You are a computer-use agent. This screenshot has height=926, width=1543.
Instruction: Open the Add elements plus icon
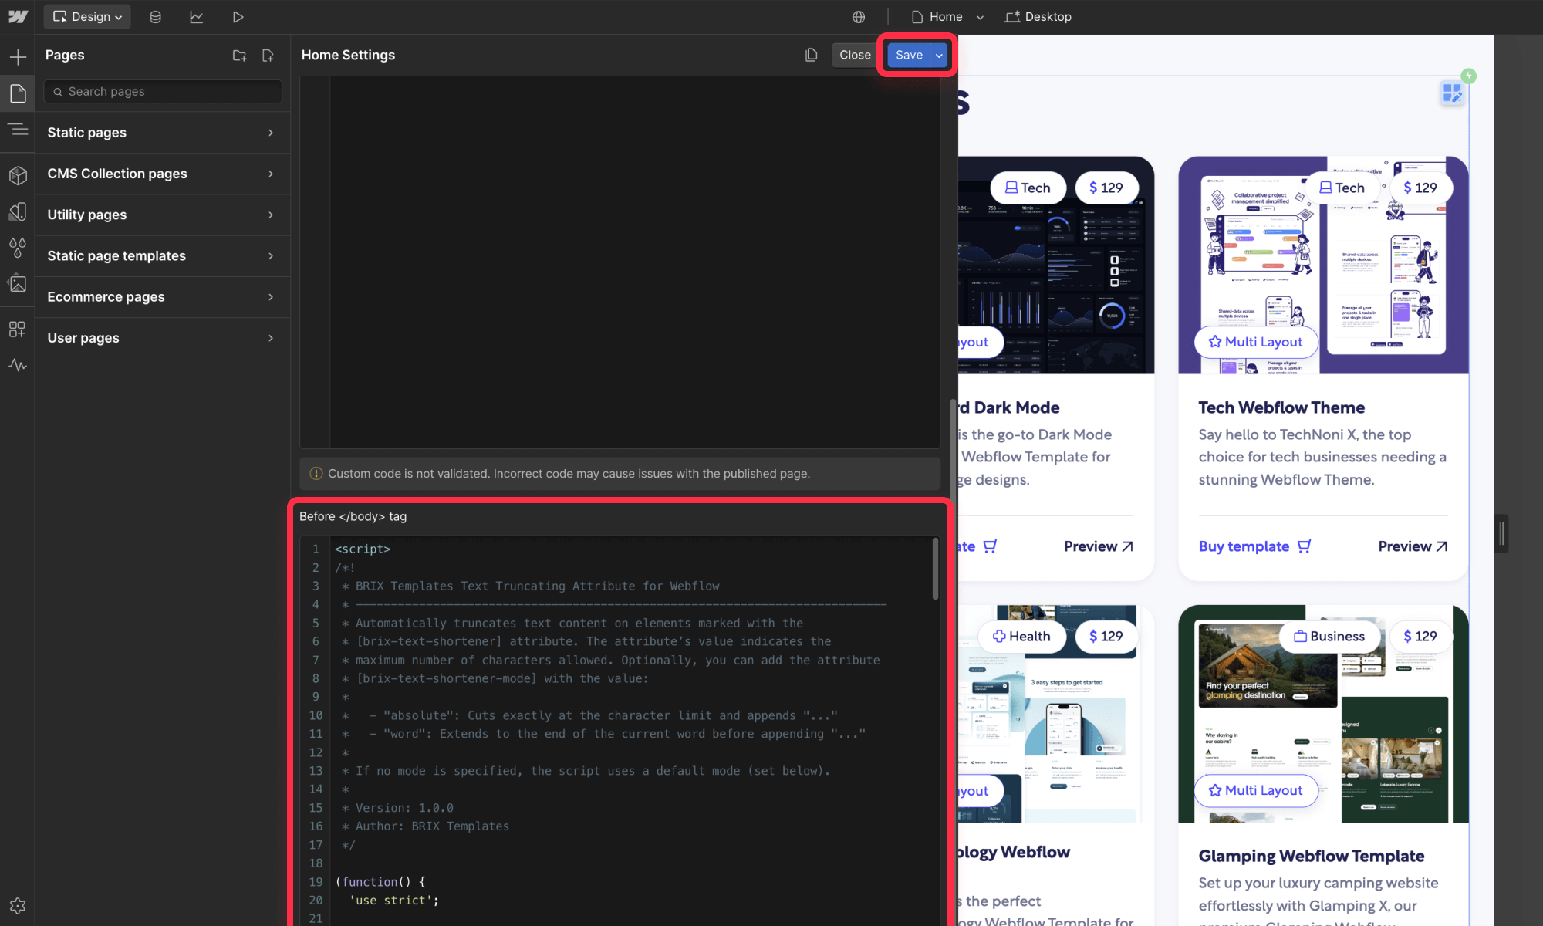click(x=18, y=57)
